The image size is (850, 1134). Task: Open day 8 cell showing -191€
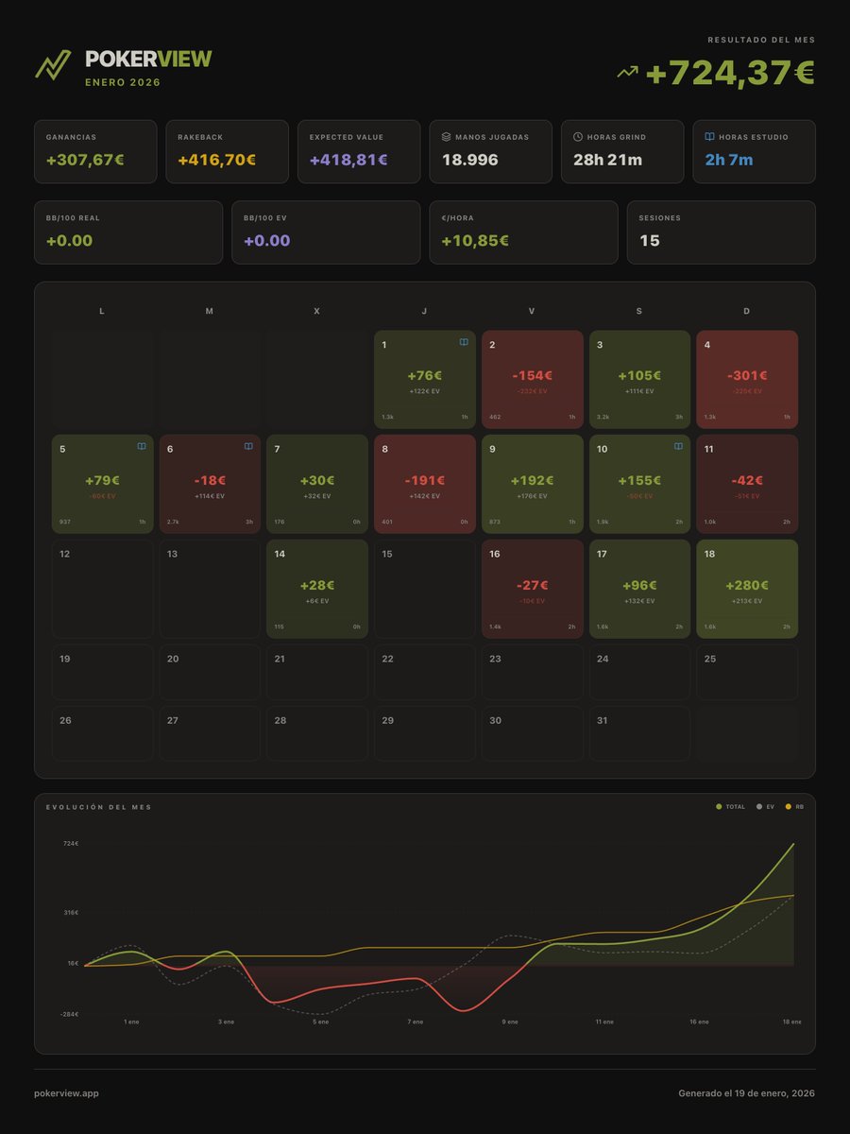point(425,484)
